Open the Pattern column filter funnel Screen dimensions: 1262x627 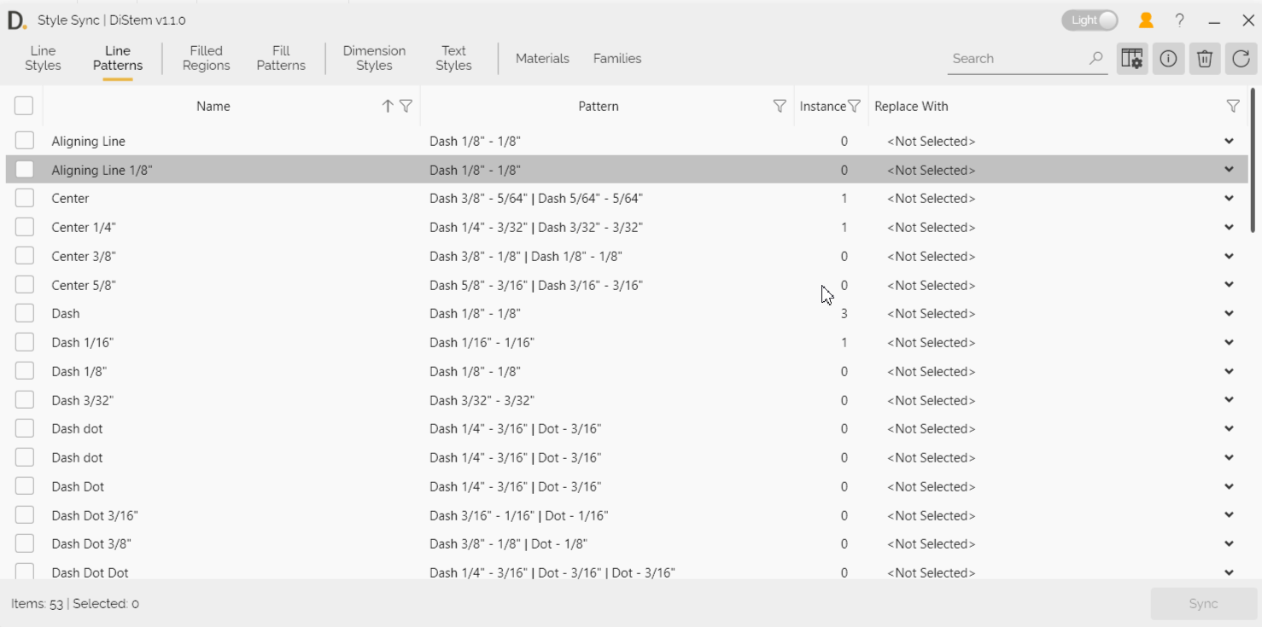[x=779, y=106]
